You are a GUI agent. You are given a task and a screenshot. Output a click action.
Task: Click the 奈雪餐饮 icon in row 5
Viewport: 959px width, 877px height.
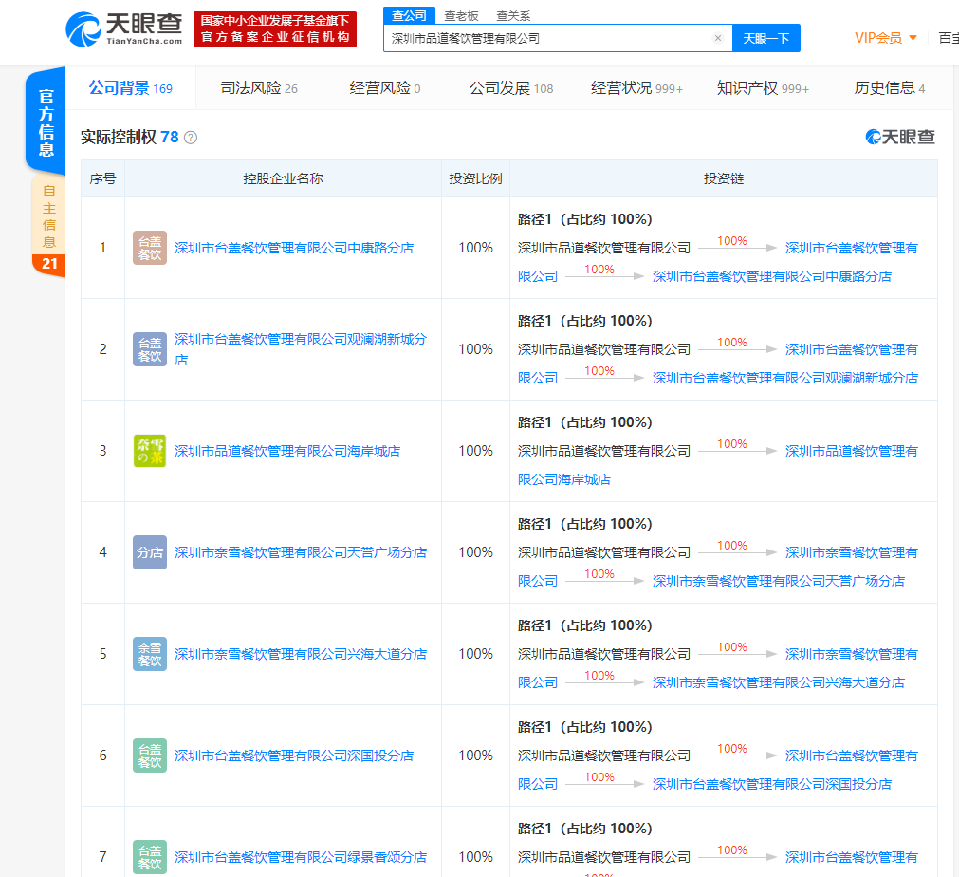[x=150, y=654]
